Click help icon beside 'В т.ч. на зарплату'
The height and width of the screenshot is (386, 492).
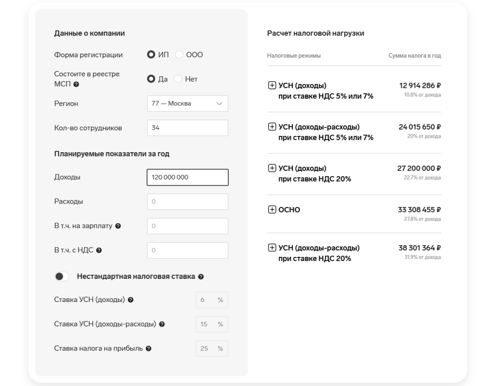point(117,226)
